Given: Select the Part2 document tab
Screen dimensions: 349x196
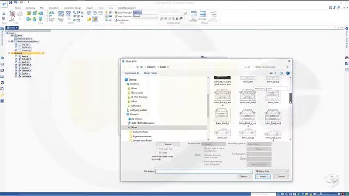Looking at the screenshot, I should click(x=12, y=28).
